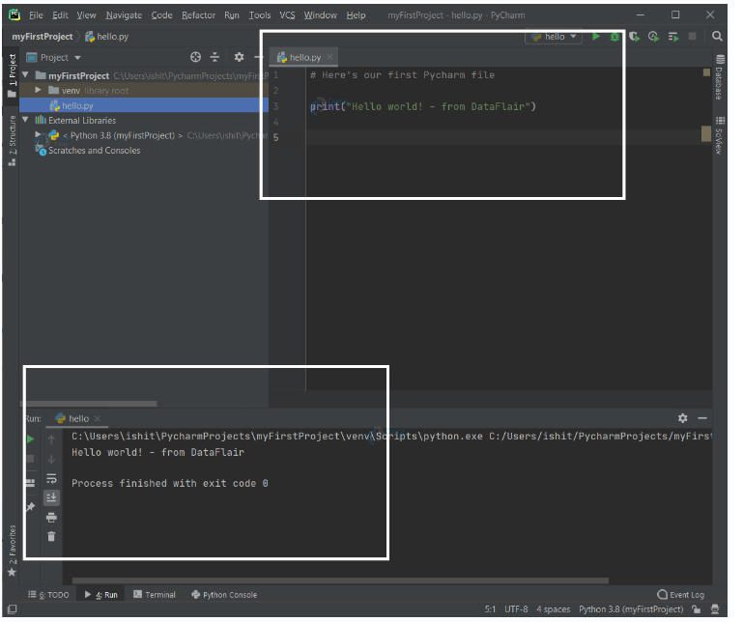This screenshot has height=622, width=743.
Task: Change indent via 4 spaces status entry
Action: click(x=553, y=609)
